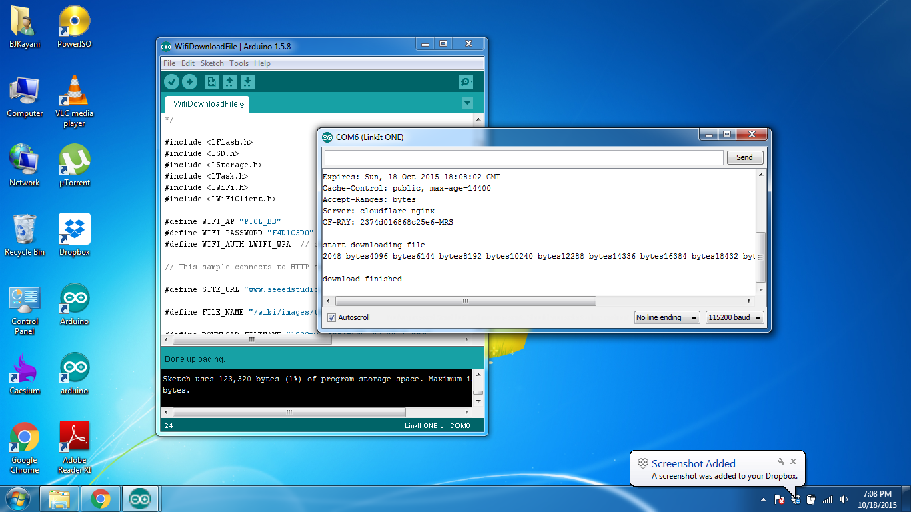
Task: Select the WifiDownloadFile sketch tab
Action: (207, 104)
